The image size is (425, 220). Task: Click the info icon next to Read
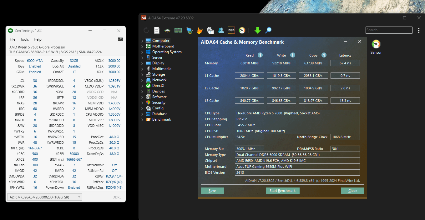tap(260, 55)
